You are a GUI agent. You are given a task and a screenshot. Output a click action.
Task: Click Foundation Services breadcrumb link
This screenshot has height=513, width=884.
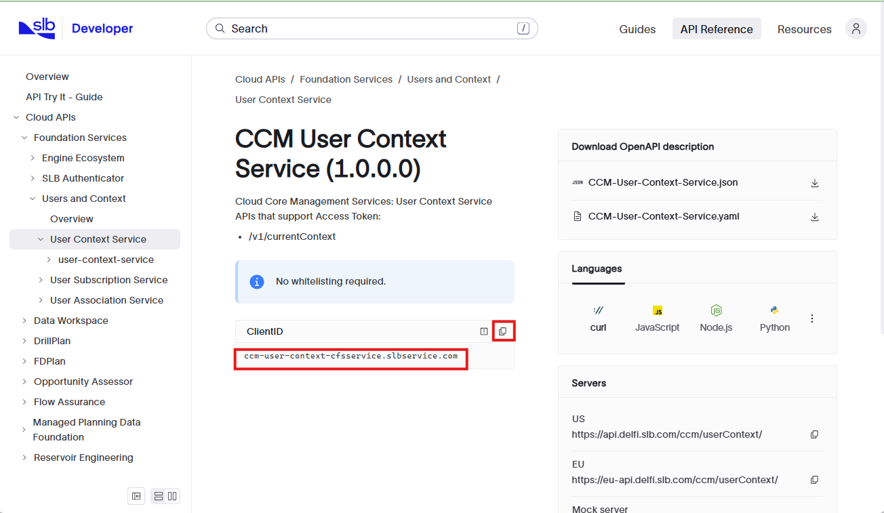tap(346, 79)
